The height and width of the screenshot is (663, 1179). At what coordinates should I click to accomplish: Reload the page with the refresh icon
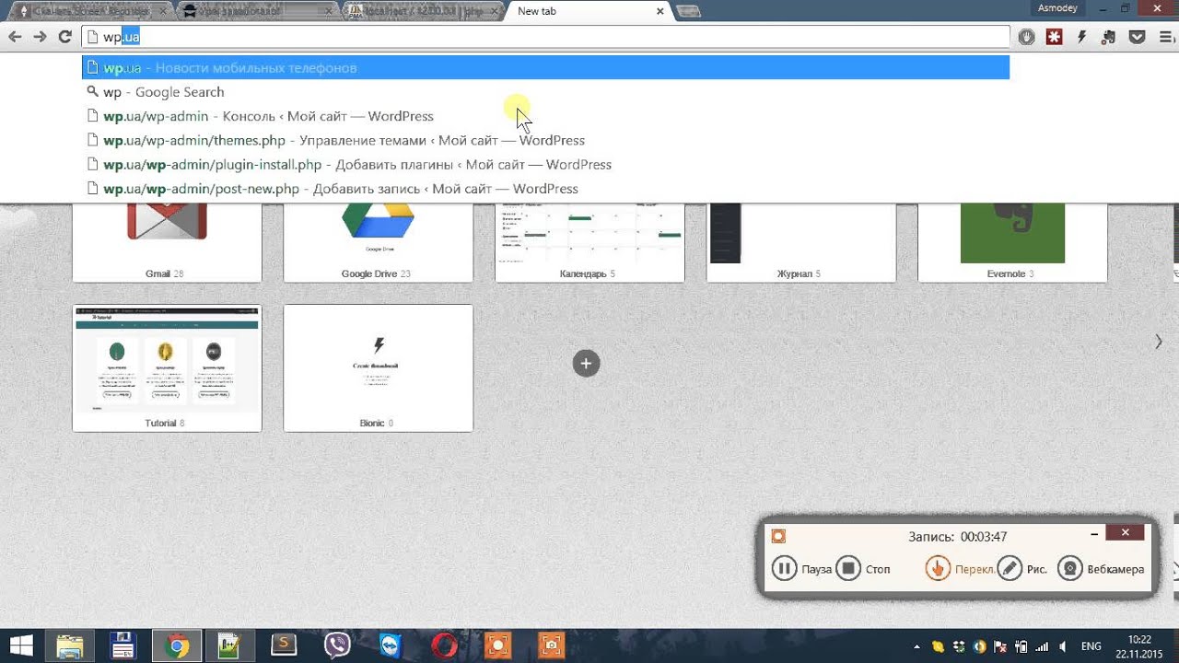tap(64, 37)
